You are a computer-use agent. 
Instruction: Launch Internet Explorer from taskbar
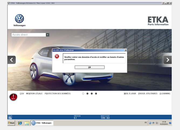[20, 123]
